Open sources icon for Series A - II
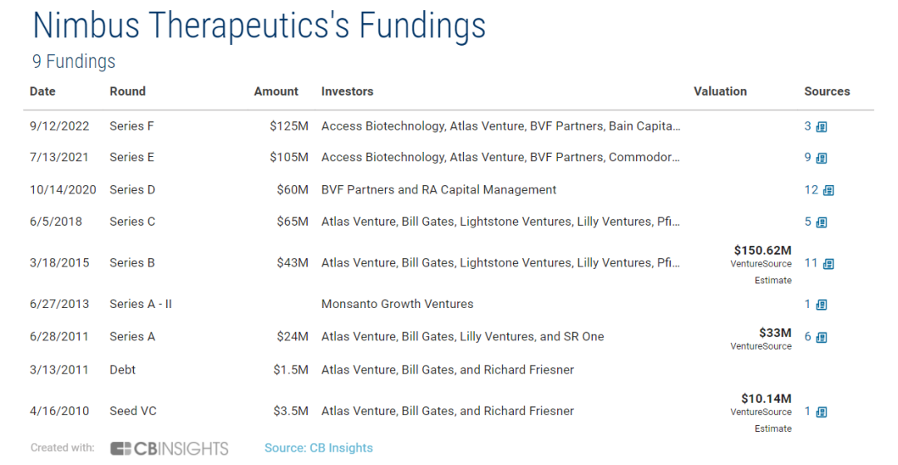This screenshot has height=465, width=898. [x=822, y=305]
